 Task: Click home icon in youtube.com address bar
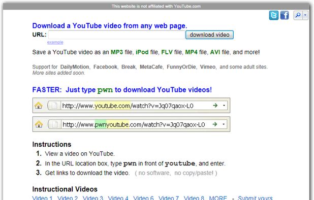click(39, 106)
